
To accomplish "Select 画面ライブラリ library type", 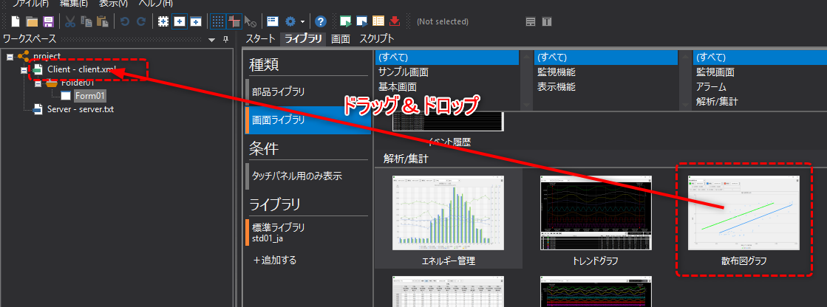I will pos(308,120).
